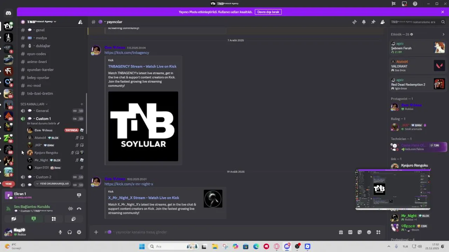
Task: Open Şebnem Ferah activity card
Action: click(x=418, y=48)
